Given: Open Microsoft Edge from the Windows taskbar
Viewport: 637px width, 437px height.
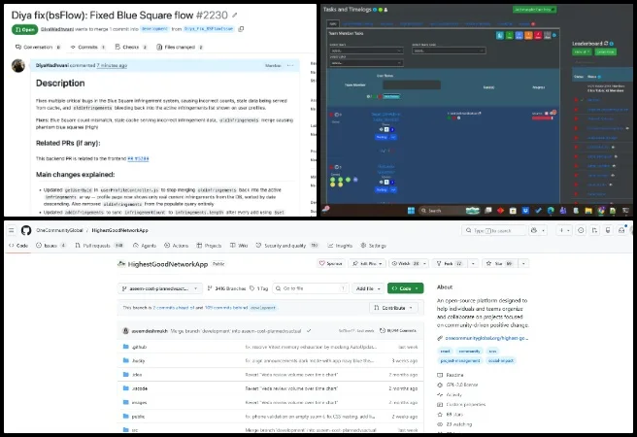Looking at the screenshot, I should (551, 211).
